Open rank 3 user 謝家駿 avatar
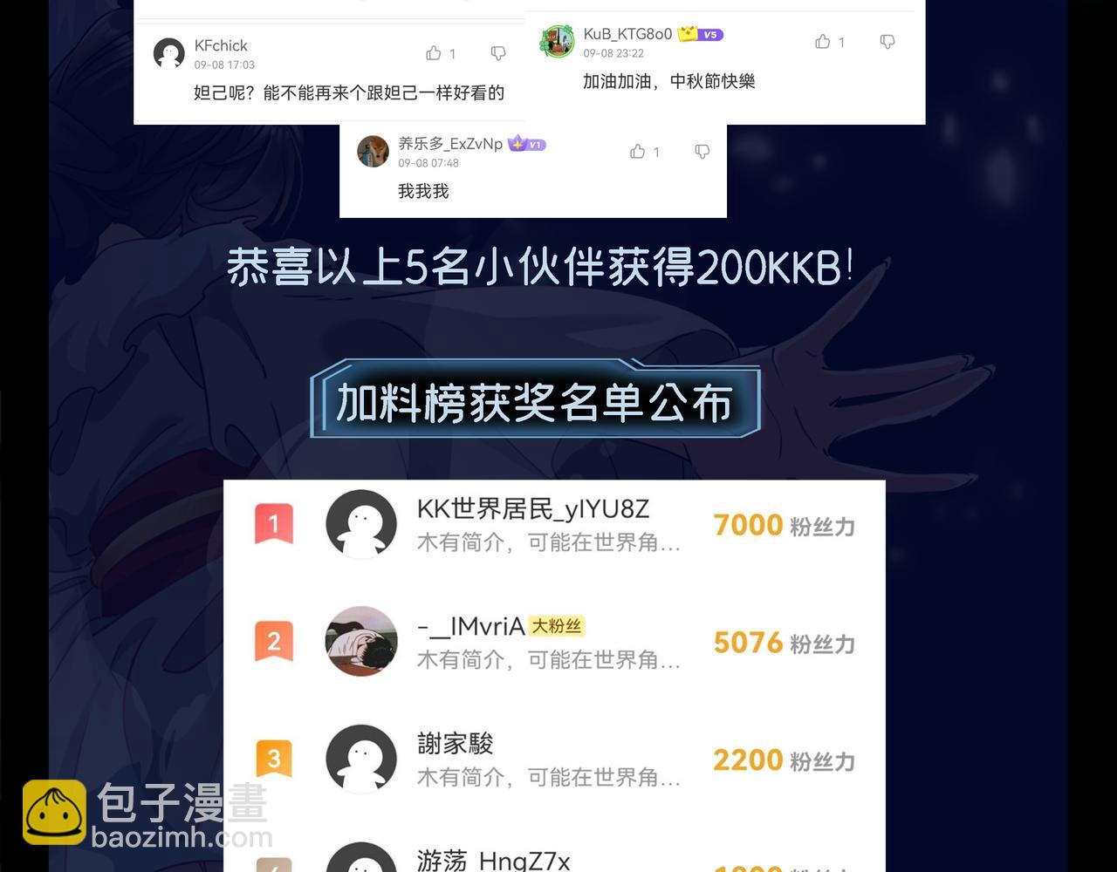The width and height of the screenshot is (1117, 872). [x=361, y=759]
